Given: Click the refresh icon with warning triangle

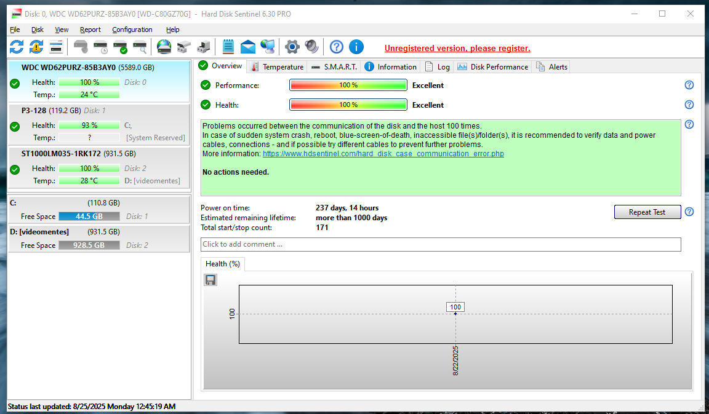Looking at the screenshot, I should coord(36,47).
